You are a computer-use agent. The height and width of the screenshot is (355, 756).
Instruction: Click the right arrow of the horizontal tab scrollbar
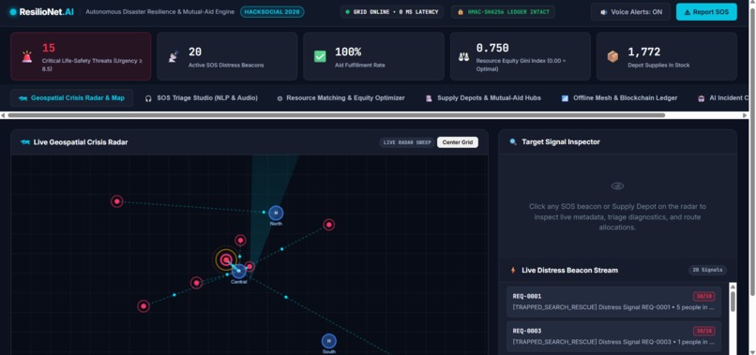746,115
